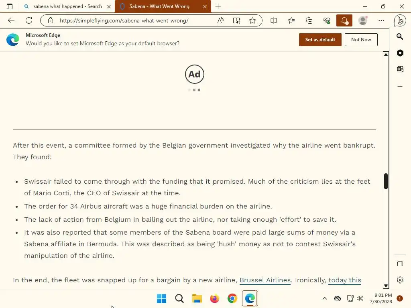The width and height of the screenshot is (411, 308).
Task: Toggle the sidebar panel layout icon
Action: coord(400,264)
